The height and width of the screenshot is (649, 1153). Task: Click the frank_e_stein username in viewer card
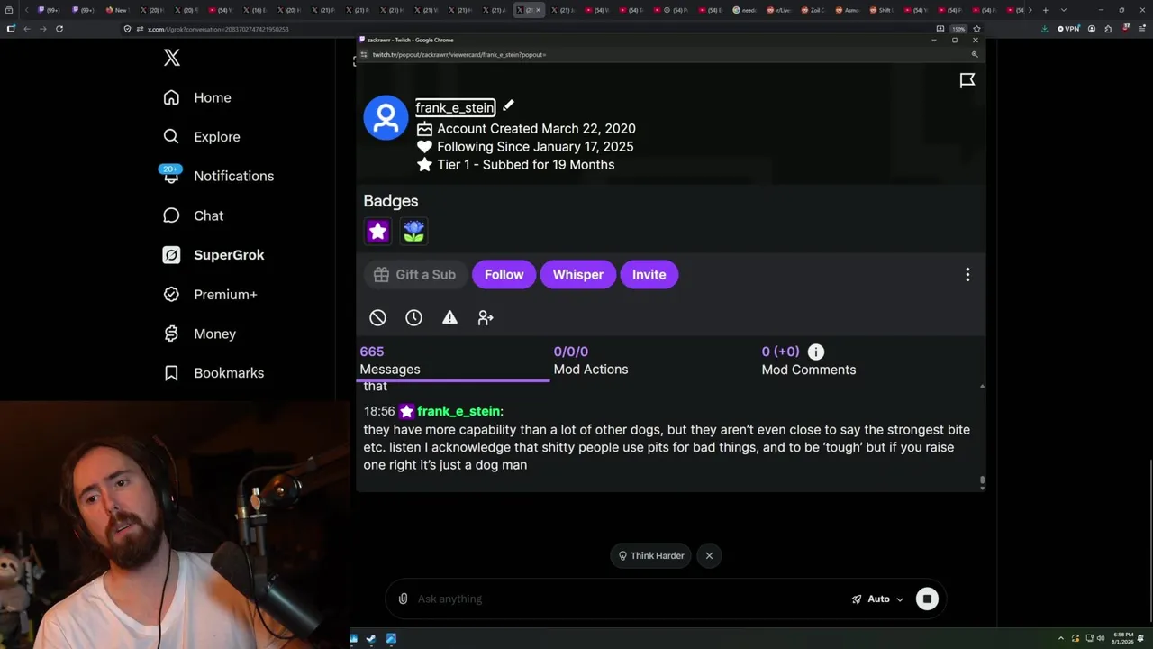click(455, 107)
